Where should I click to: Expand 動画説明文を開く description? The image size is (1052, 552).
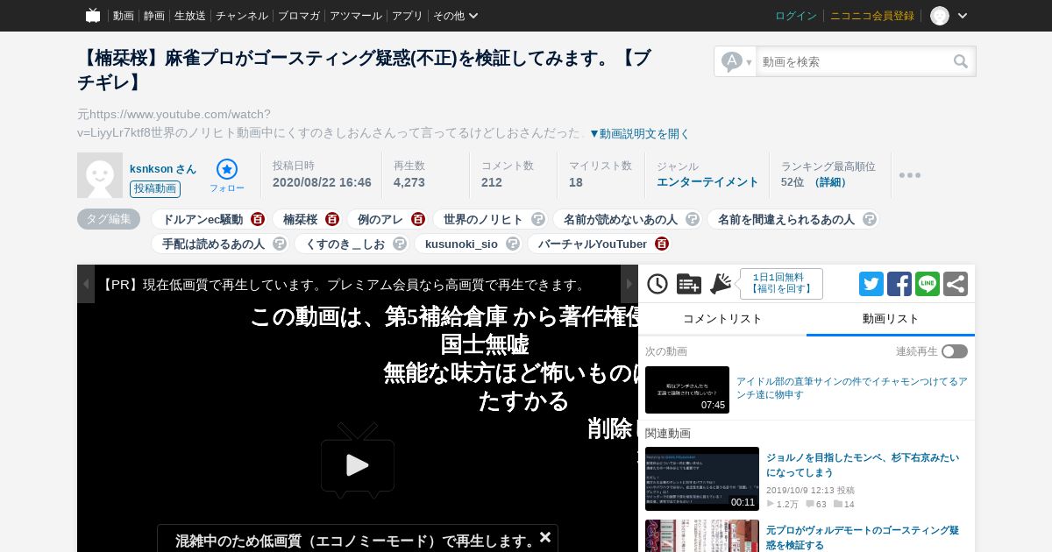[x=640, y=134]
